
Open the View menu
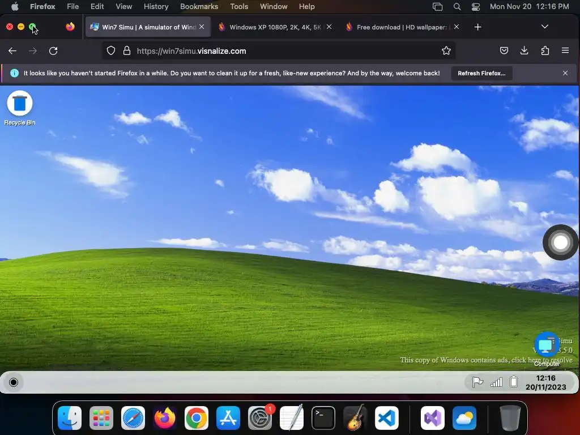click(x=123, y=6)
